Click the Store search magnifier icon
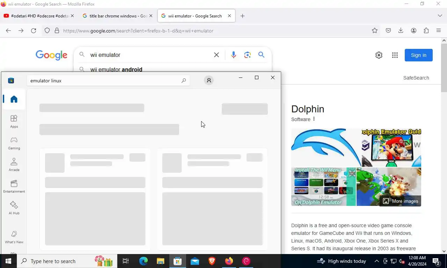The height and width of the screenshot is (268, 447). click(x=184, y=81)
